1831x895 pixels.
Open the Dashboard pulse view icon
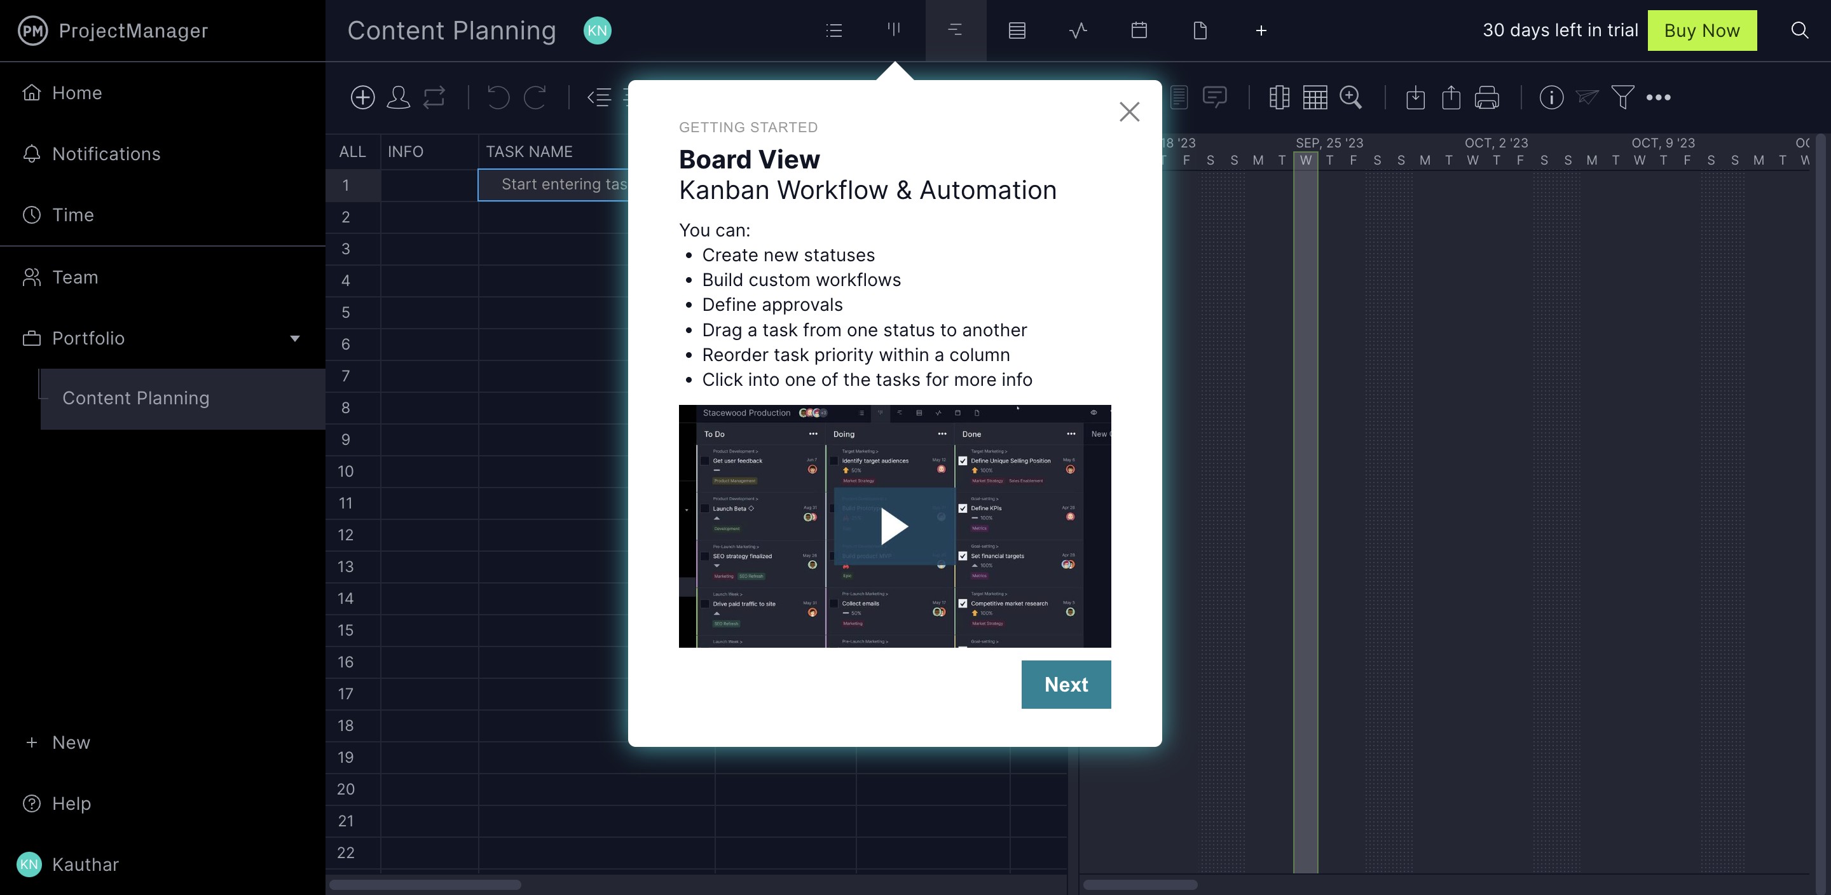coord(1078,31)
